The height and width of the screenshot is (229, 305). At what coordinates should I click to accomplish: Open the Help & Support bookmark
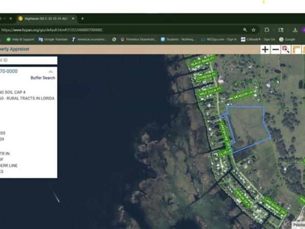[20, 39]
